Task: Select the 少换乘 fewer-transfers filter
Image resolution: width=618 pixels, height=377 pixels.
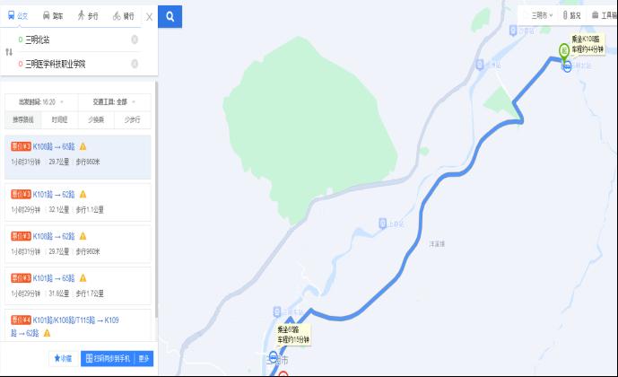Action: click(96, 120)
